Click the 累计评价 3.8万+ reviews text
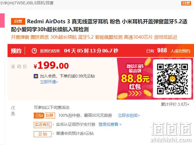 click(x=175, y=104)
